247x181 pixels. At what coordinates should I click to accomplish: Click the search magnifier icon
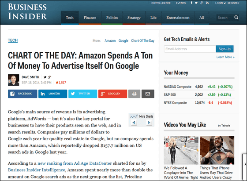(236, 18)
